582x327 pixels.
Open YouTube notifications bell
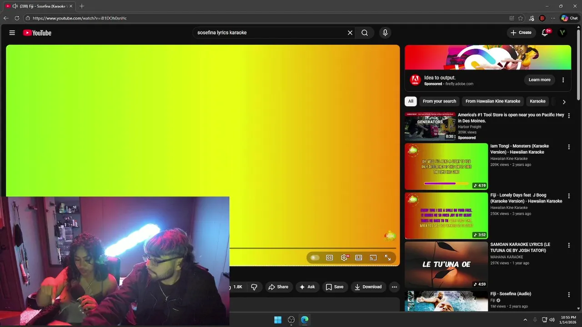(x=545, y=33)
